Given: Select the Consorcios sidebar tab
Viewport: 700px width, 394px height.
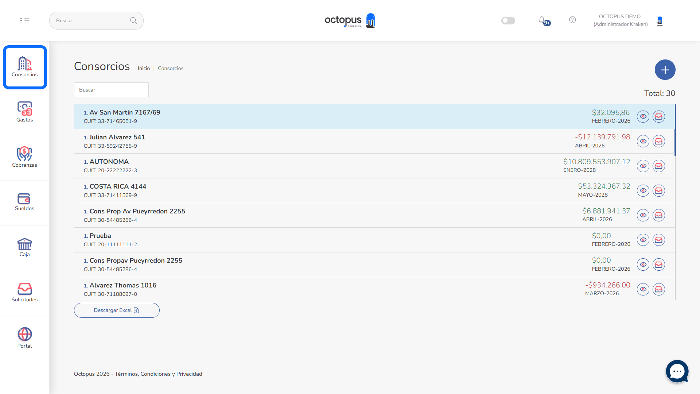Looking at the screenshot, I should pyautogui.click(x=24, y=67).
